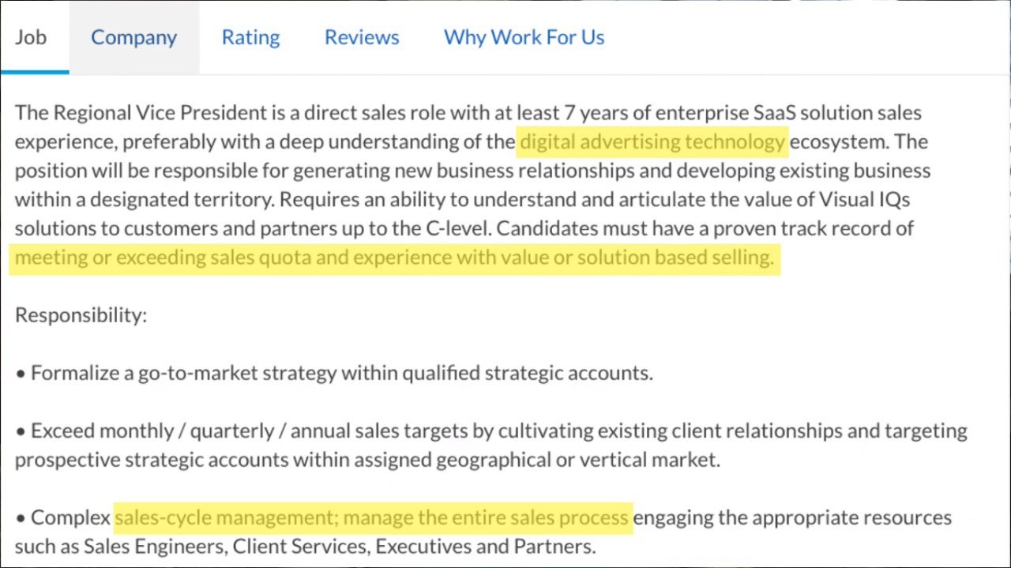This screenshot has height=568, width=1011.
Task: Click the 'Formalize a go-to-market strategy' bullet
Action: pos(334,373)
